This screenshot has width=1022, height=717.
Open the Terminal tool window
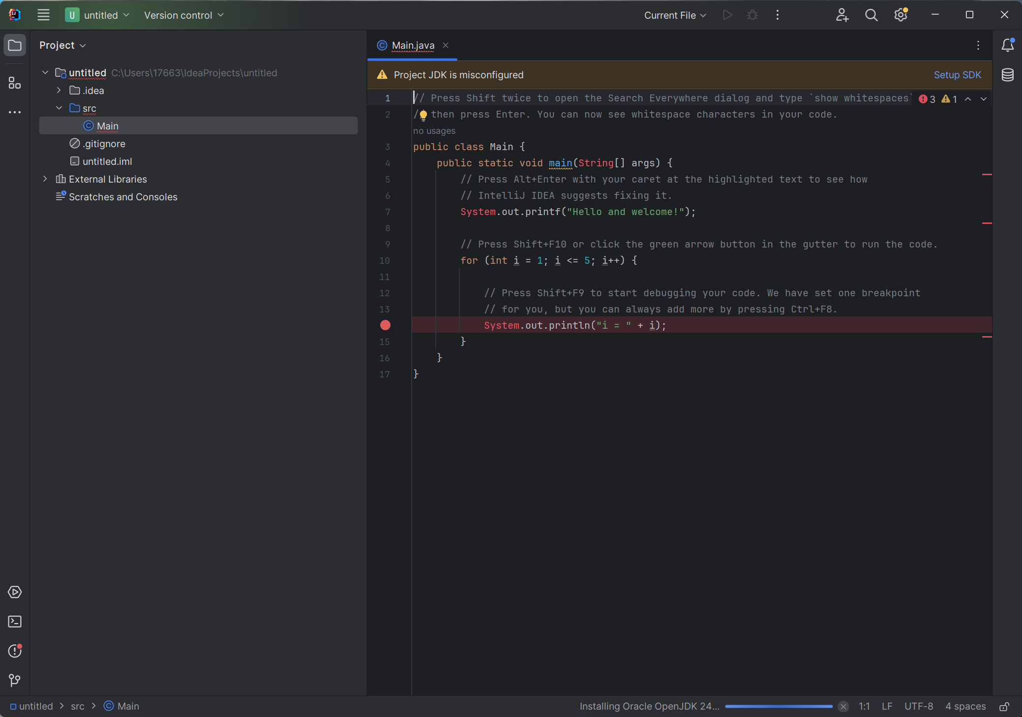coord(15,622)
